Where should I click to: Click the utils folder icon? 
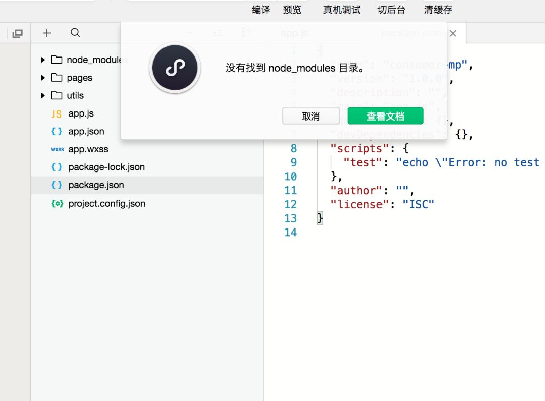point(57,95)
